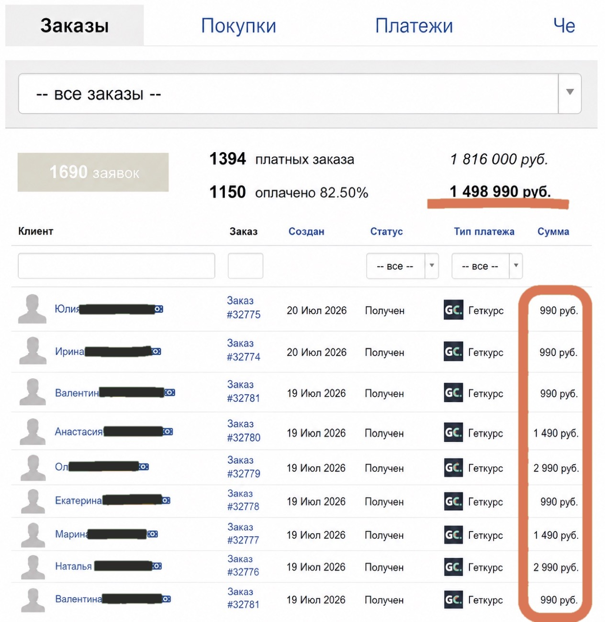Focus the Клиент filter input field
This screenshot has width=605, height=622.
(x=116, y=266)
